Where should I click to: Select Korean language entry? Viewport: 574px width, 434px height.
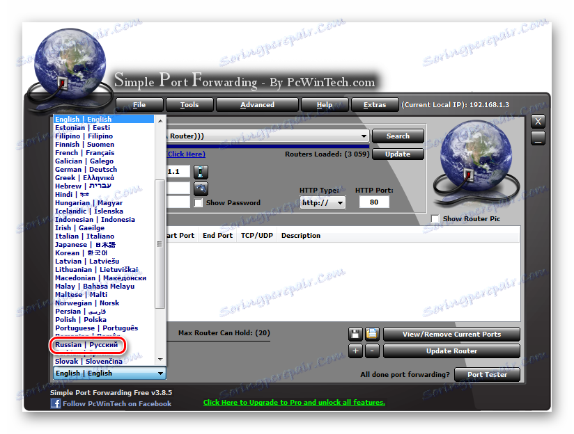(x=104, y=253)
